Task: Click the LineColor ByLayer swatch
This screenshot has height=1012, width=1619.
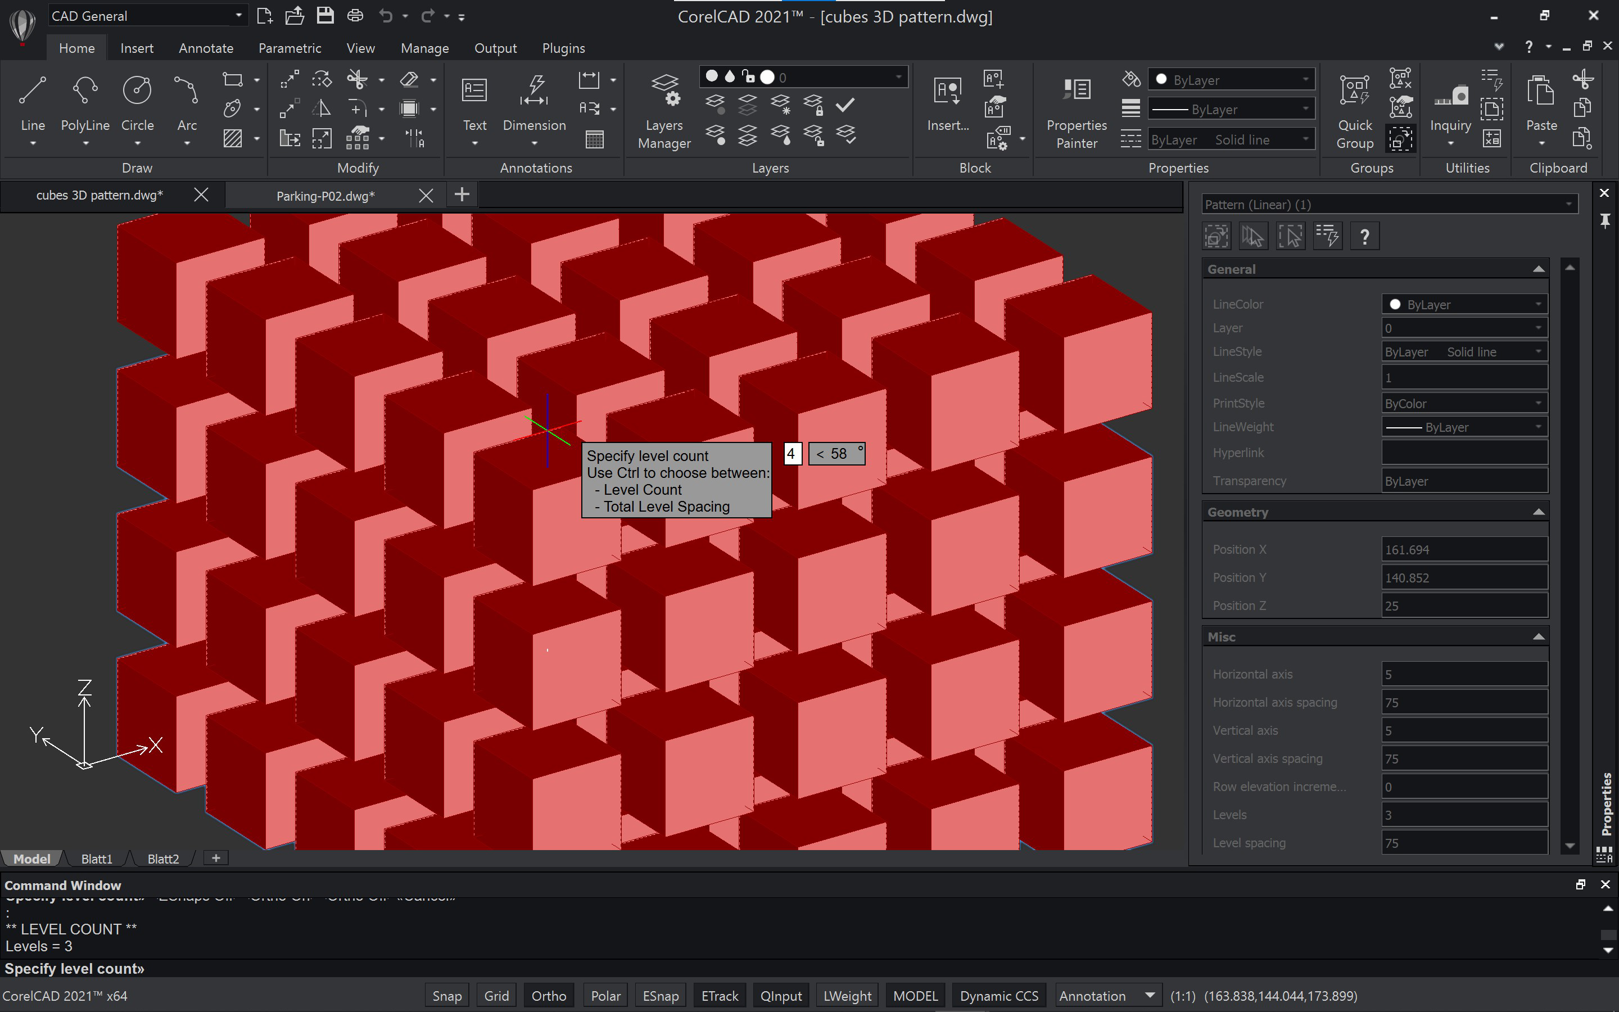Action: (x=1394, y=304)
